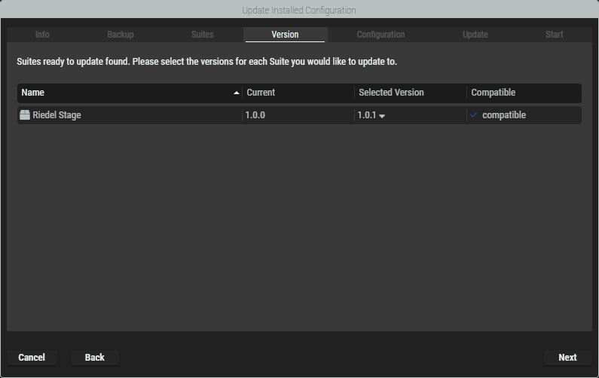Switch to the Info tab
This screenshot has width=599, height=378.
point(42,35)
